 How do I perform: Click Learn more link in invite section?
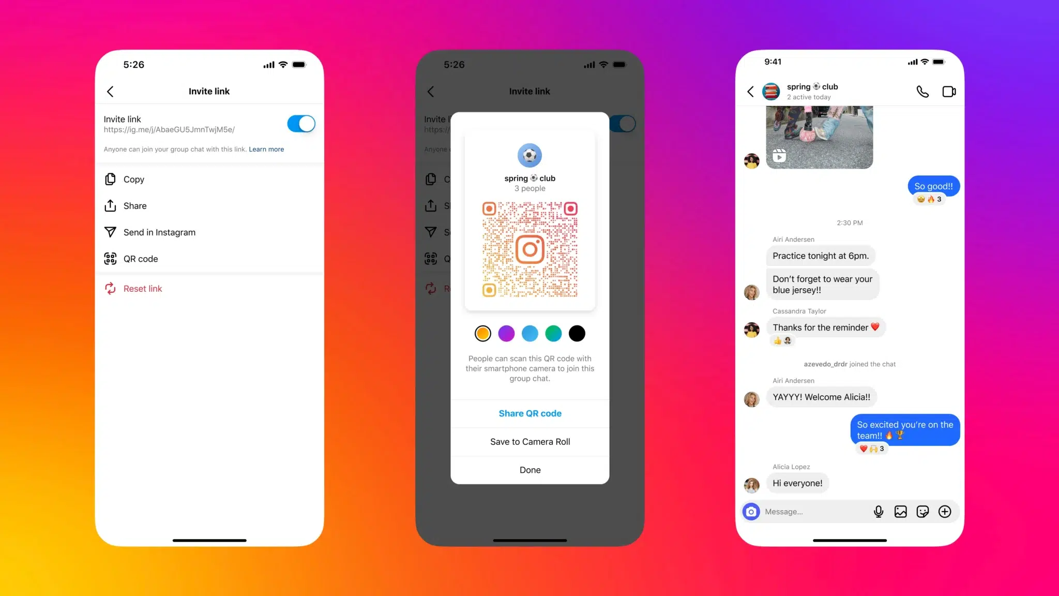[266, 149]
